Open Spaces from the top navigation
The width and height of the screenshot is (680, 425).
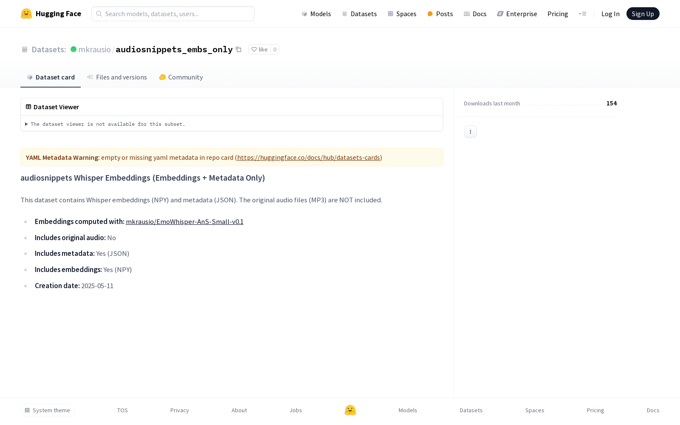click(402, 14)
